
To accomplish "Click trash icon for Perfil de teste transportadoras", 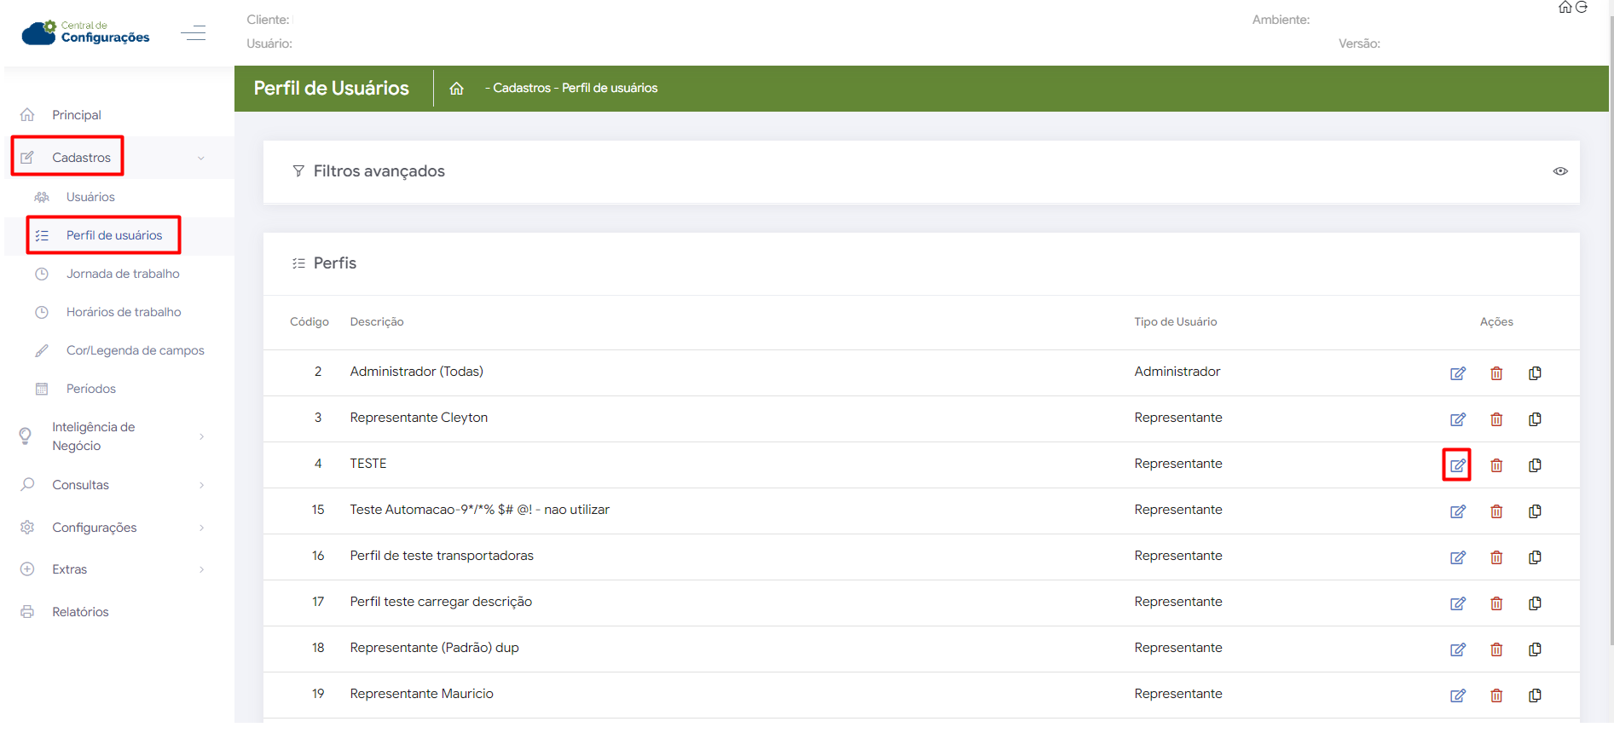I will (x=1496, y=557).
